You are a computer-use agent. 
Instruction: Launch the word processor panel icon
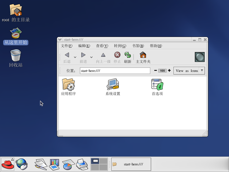(41, 164)
